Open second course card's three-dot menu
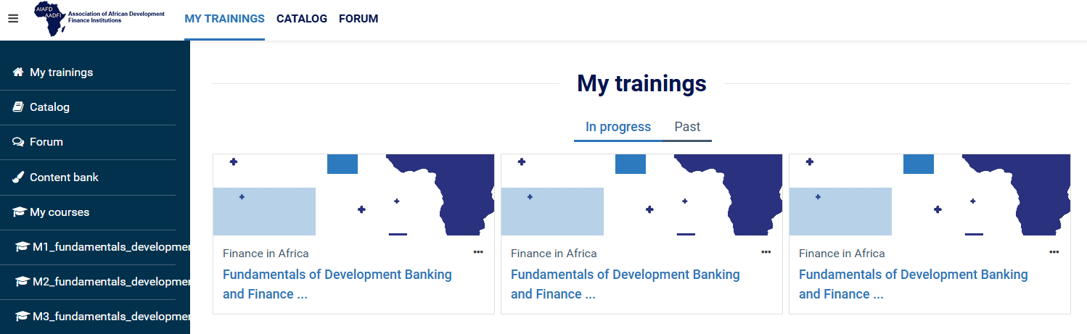 click(x=766, y=252)
